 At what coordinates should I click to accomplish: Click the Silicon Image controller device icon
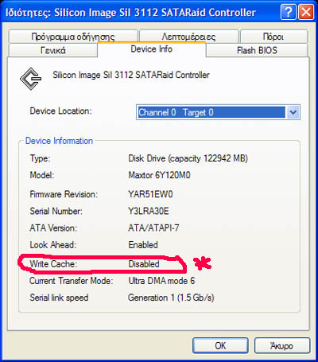tap(31, 79)
